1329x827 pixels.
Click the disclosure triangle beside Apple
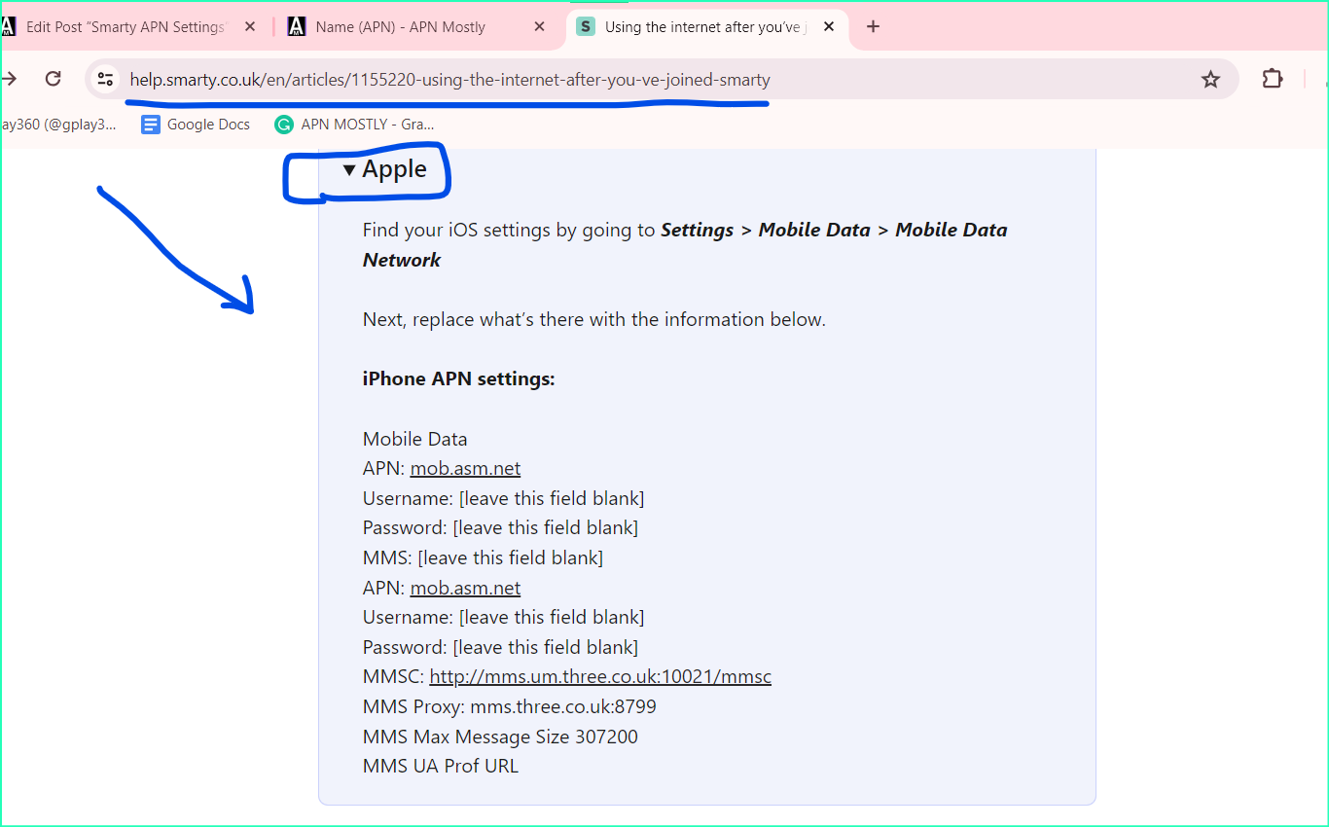coord(349,168)
